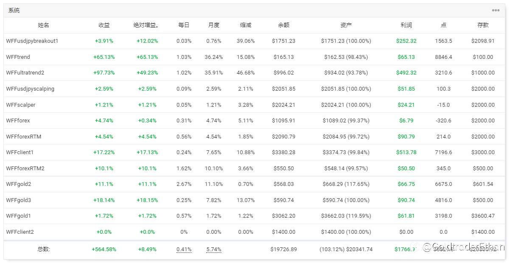510x263 pixels.
Task: Sort by 余额 column header
Action: [x=283, y=25]
